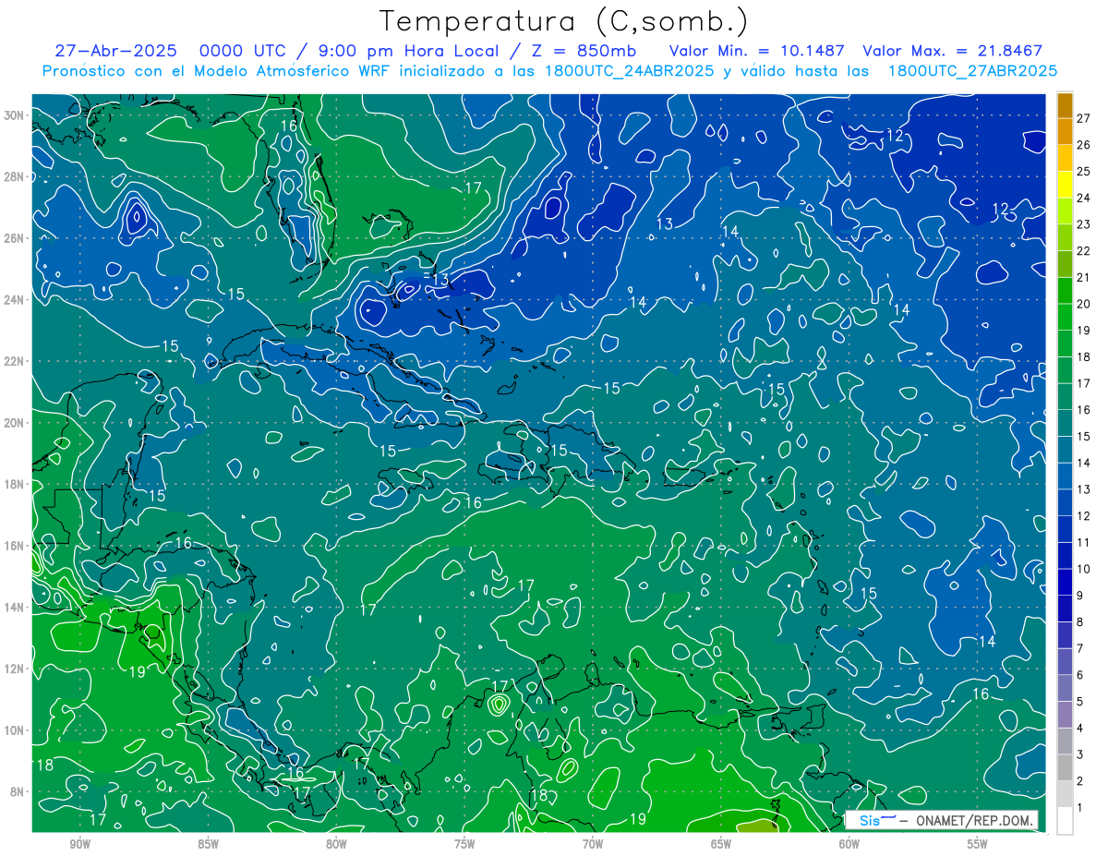Click valid-until time "1800UTC_27ABR2025"
Viewport: 1108px width, 856px height.
click(972, 70)
